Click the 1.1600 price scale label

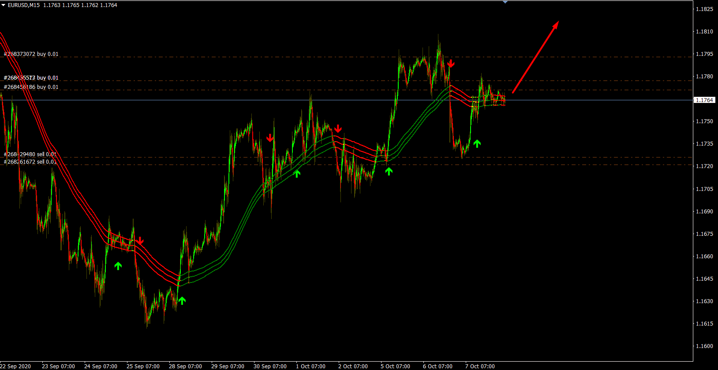pyautogui.click(x=704, y=346)
